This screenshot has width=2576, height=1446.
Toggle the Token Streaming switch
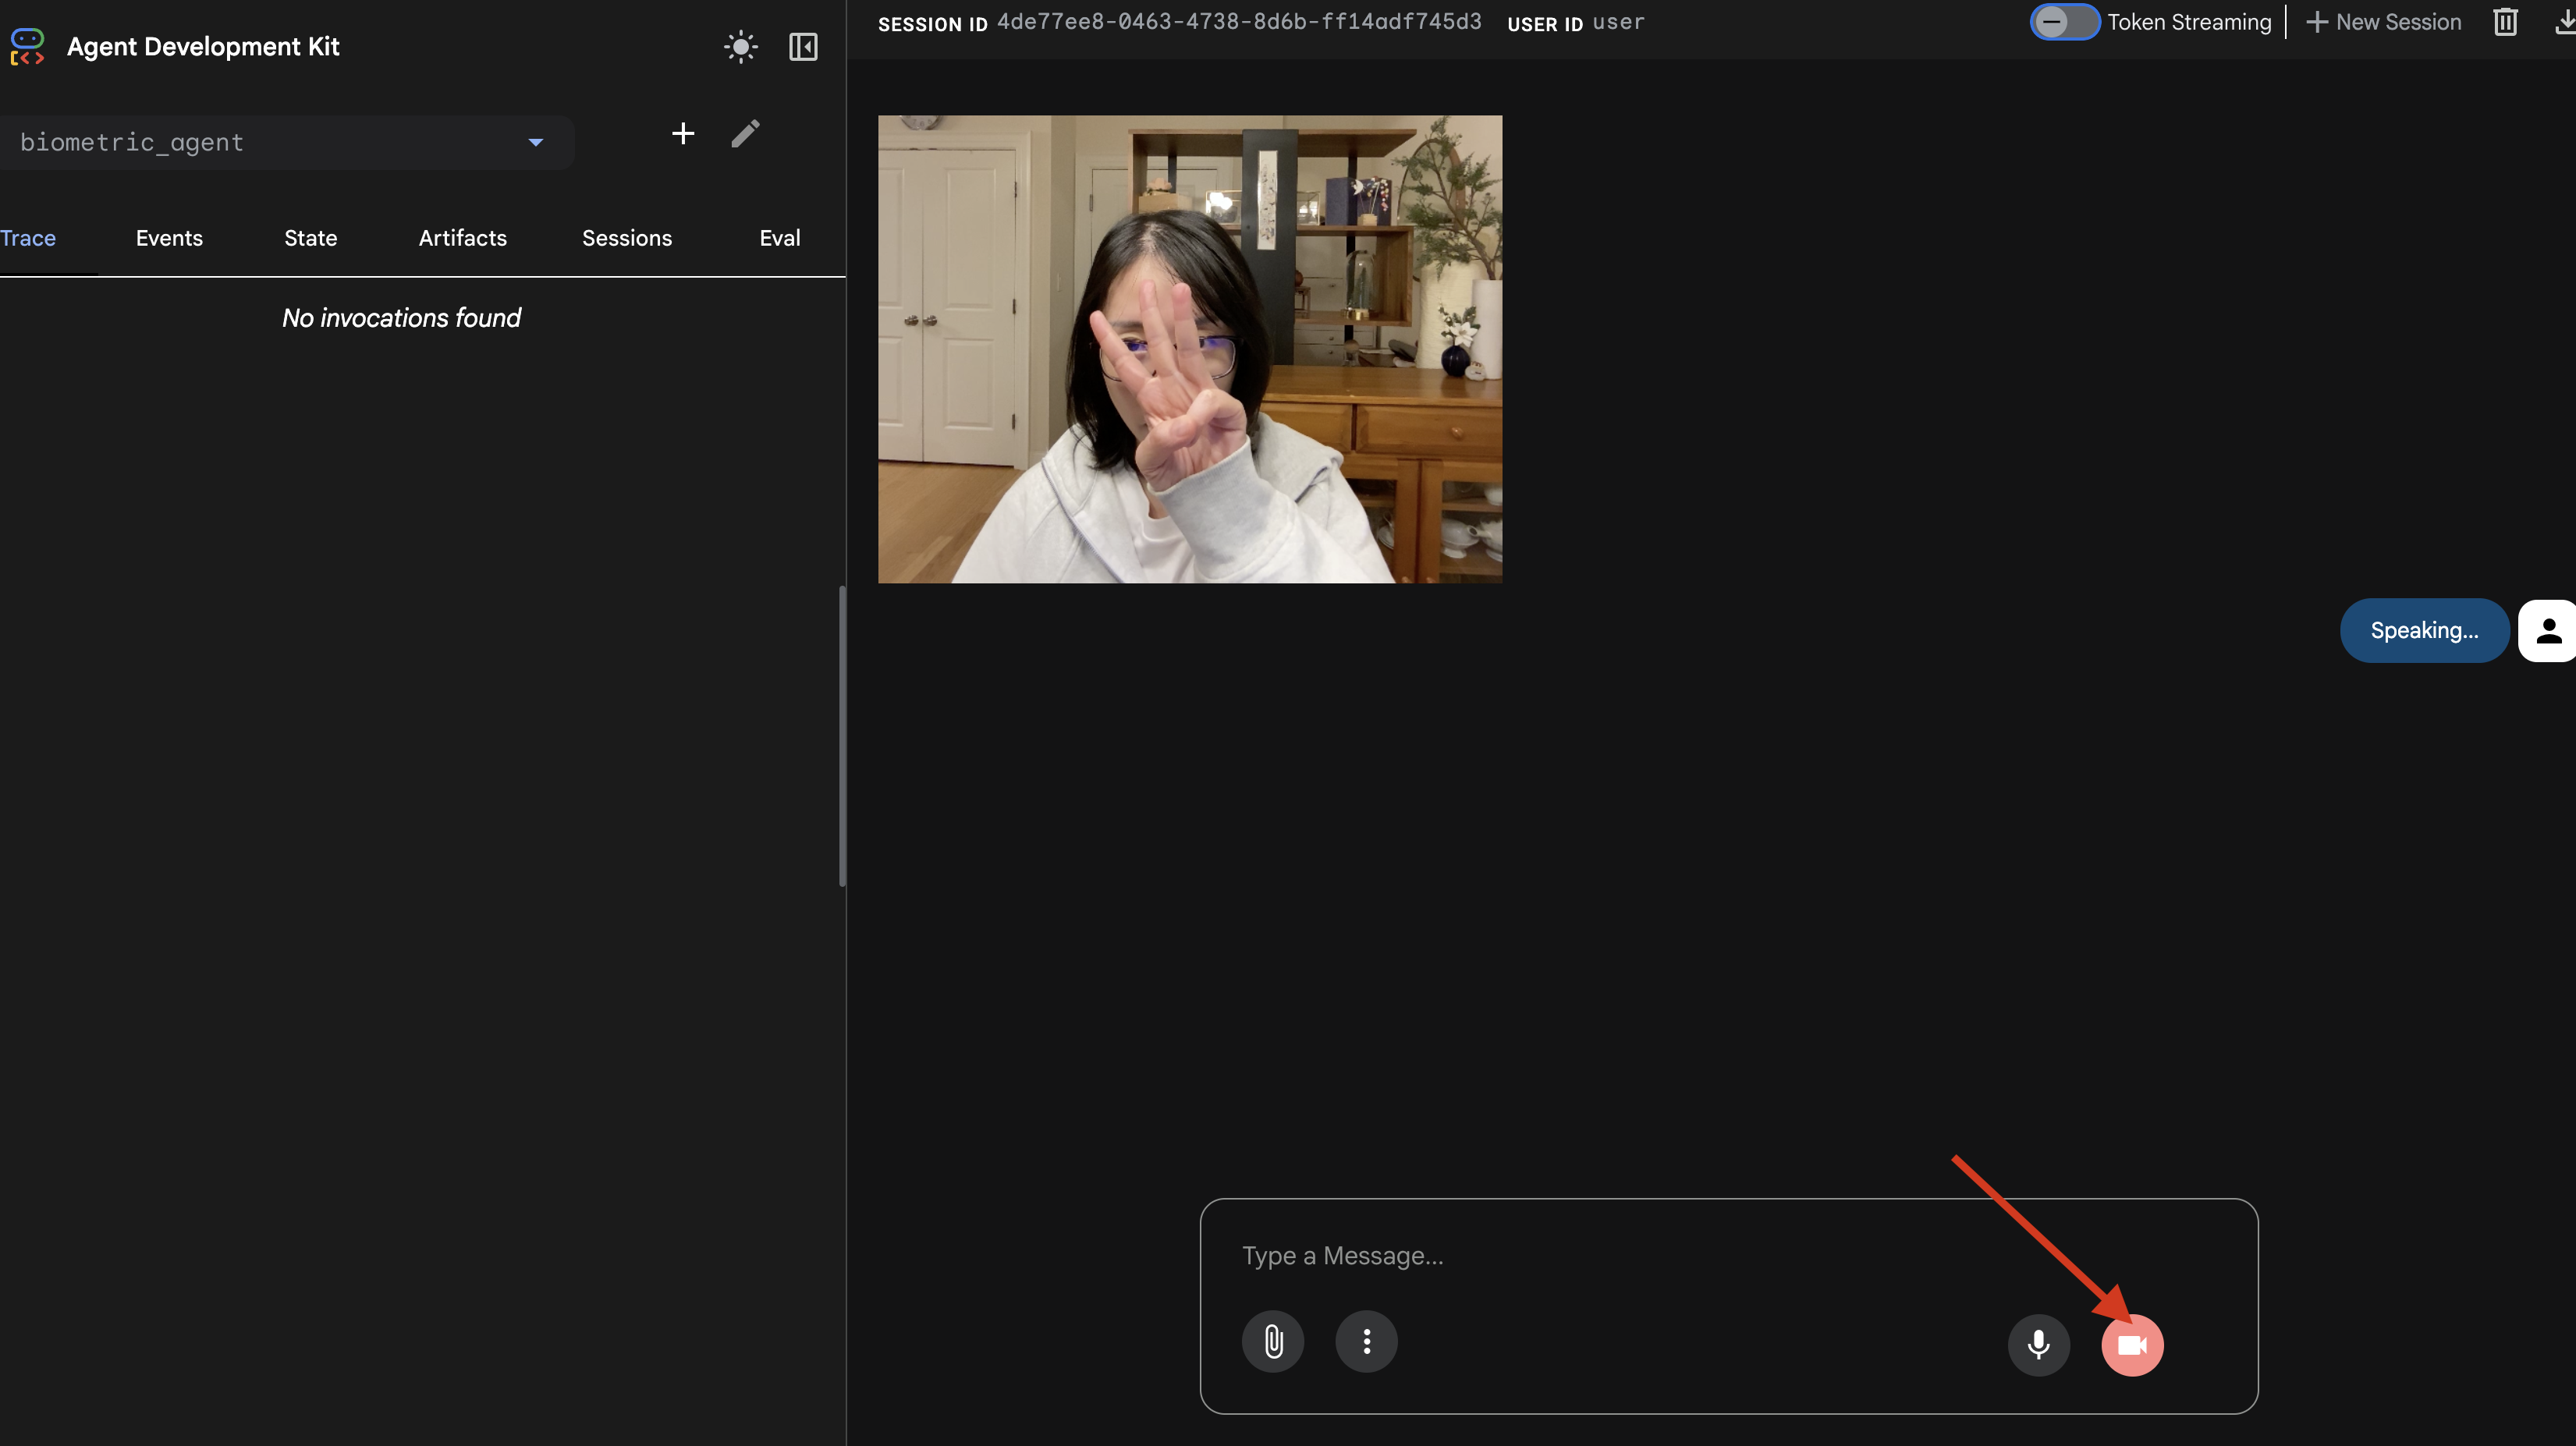coord(2064,22)
